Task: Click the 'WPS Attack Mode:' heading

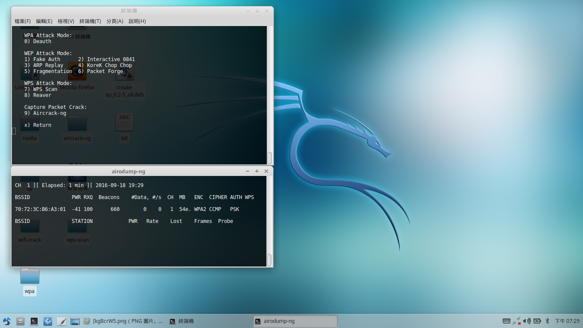Action: [x=48, y=83]
